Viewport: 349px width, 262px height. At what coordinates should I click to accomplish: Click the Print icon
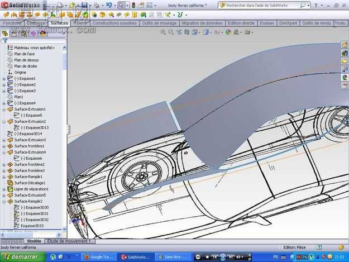pyautogui.click(x=97, y=5)
